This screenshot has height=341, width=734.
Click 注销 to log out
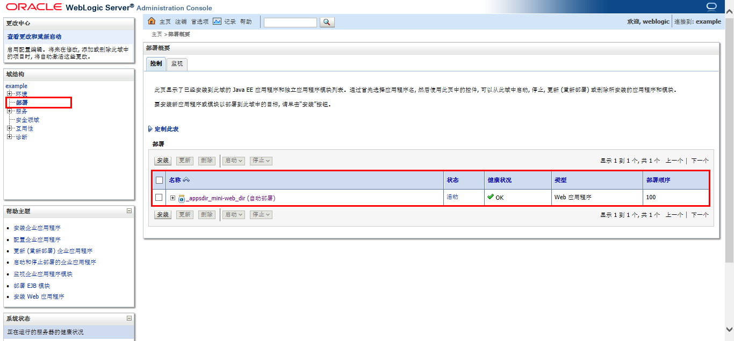pos(181,22)
